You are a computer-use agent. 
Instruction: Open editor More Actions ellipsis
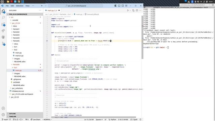click(x=140, y=10)
